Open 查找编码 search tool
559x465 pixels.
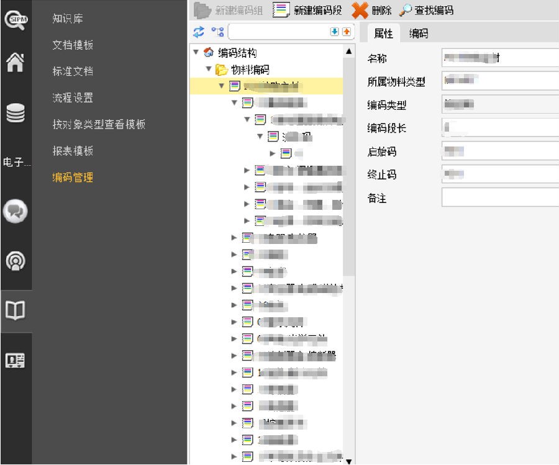click(426, 10)
